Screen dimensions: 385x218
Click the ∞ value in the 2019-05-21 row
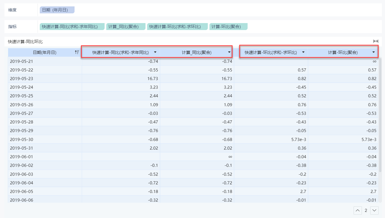click(374, 61)
